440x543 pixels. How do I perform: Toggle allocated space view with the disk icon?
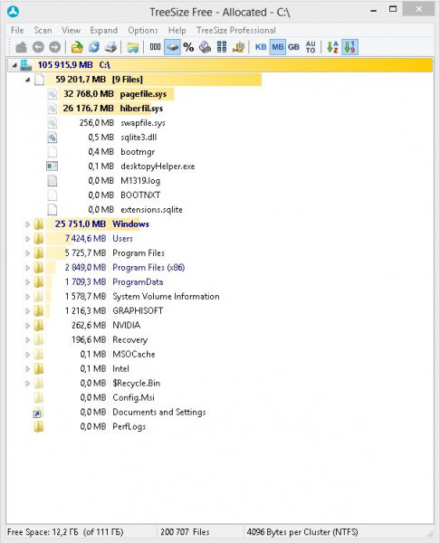(x=172, y=47)
